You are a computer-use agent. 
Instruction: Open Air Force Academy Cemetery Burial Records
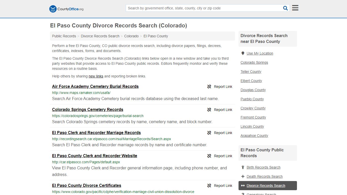tap(95, 86)
